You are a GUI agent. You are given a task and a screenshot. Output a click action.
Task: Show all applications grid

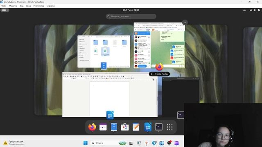click(x=169, y=127)
